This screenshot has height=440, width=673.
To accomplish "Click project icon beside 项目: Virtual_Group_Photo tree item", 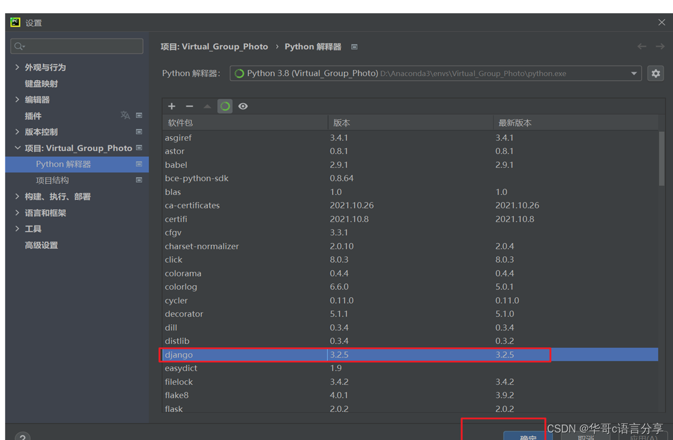I will tap(139, 148).
